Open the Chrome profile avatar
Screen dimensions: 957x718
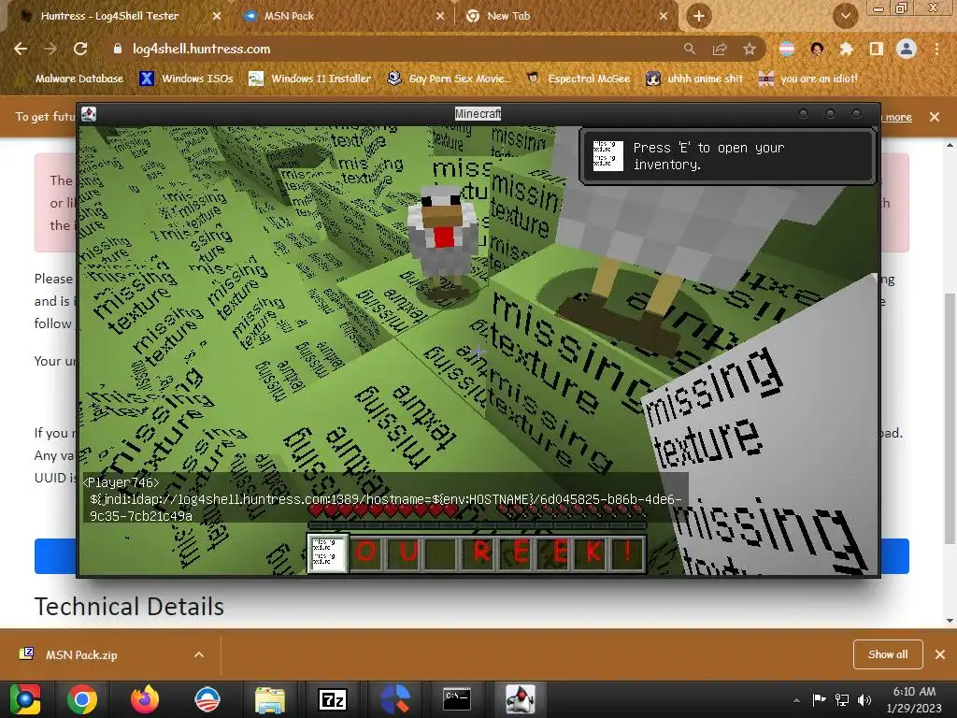pos(907,49)
